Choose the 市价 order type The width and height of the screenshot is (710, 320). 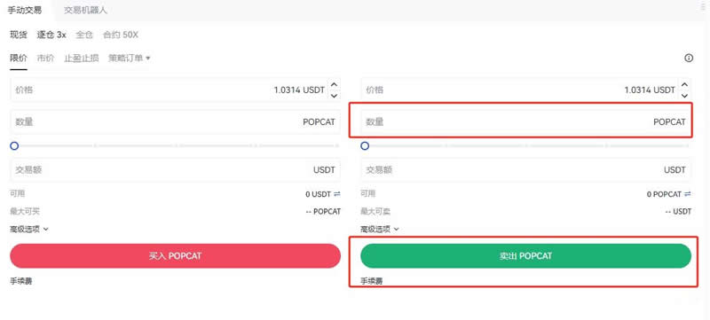tap(45, 58)
